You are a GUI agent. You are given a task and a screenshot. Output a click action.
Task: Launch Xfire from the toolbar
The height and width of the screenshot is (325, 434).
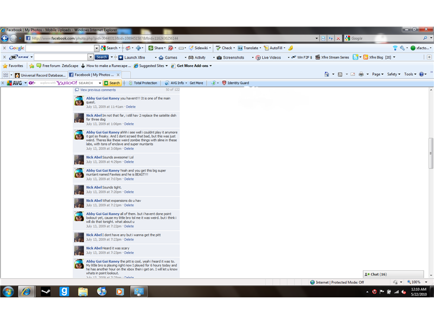click(x=135, y=57)
